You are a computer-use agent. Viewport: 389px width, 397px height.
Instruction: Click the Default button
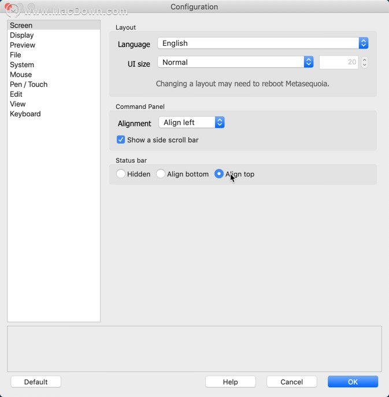click(x=36, y=382)
